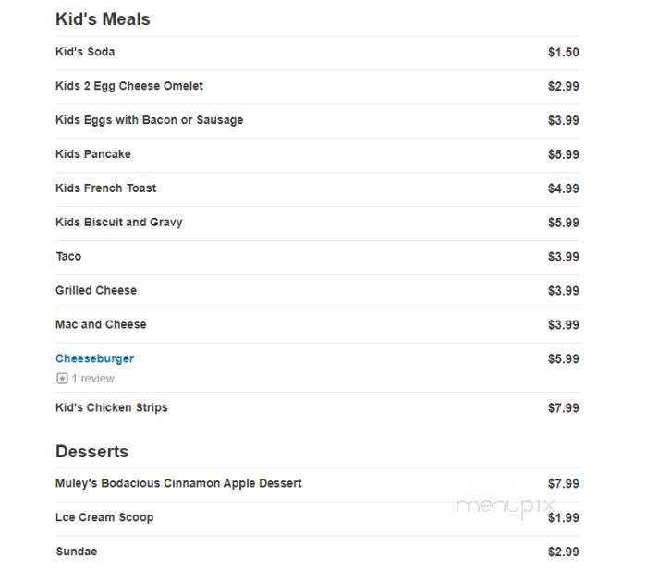Screen dimensions: 671x582
Task: Select Kids Biscuit and Gravy item
Action: click(119, 223)
